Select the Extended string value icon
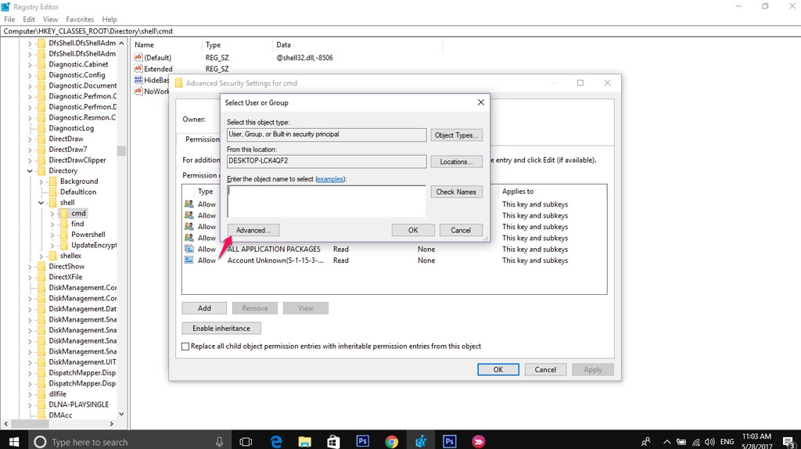The height and width of the screenshot is (449, 801). [138, 69]
